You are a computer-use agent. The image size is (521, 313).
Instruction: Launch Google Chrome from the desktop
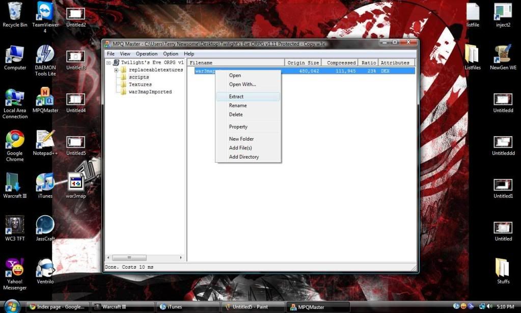pyautogui.click(x=15, y=146)
